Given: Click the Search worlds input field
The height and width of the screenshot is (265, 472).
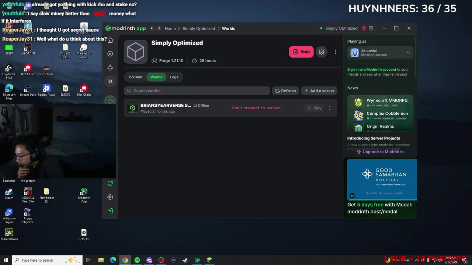Looking at the screenshot, I should click(x=197, y=91).
